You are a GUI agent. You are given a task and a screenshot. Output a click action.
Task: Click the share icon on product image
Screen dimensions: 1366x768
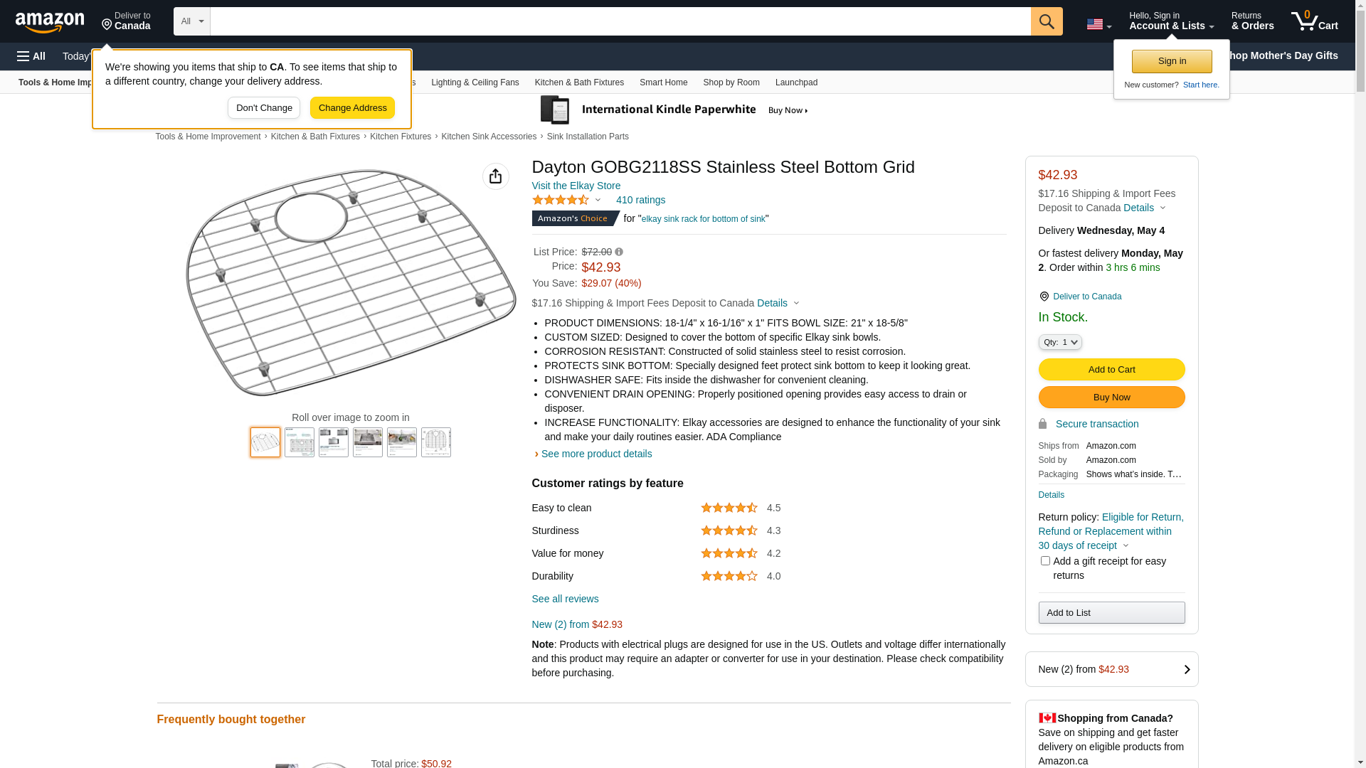(x=496, y=176)
